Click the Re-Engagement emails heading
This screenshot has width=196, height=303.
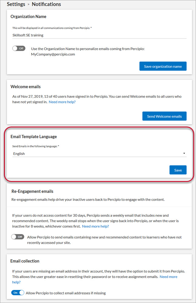pos(32,191)
